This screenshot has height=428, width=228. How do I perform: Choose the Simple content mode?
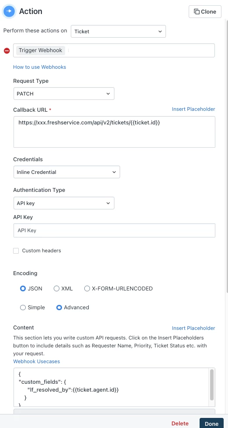(x=23, y=308)
